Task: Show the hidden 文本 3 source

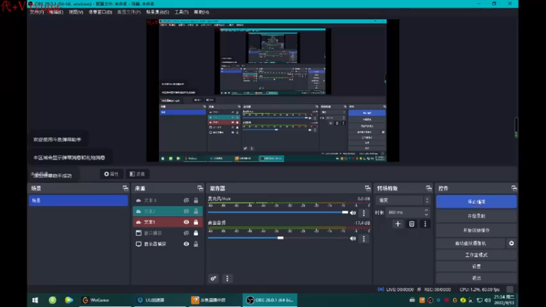Action: tap(186, 201)
